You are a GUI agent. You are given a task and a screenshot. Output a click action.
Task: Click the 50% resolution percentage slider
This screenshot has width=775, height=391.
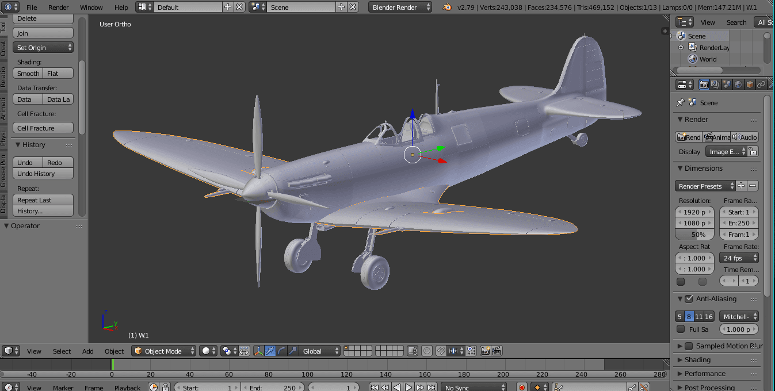pyautogui.click(x=694, y=235)
